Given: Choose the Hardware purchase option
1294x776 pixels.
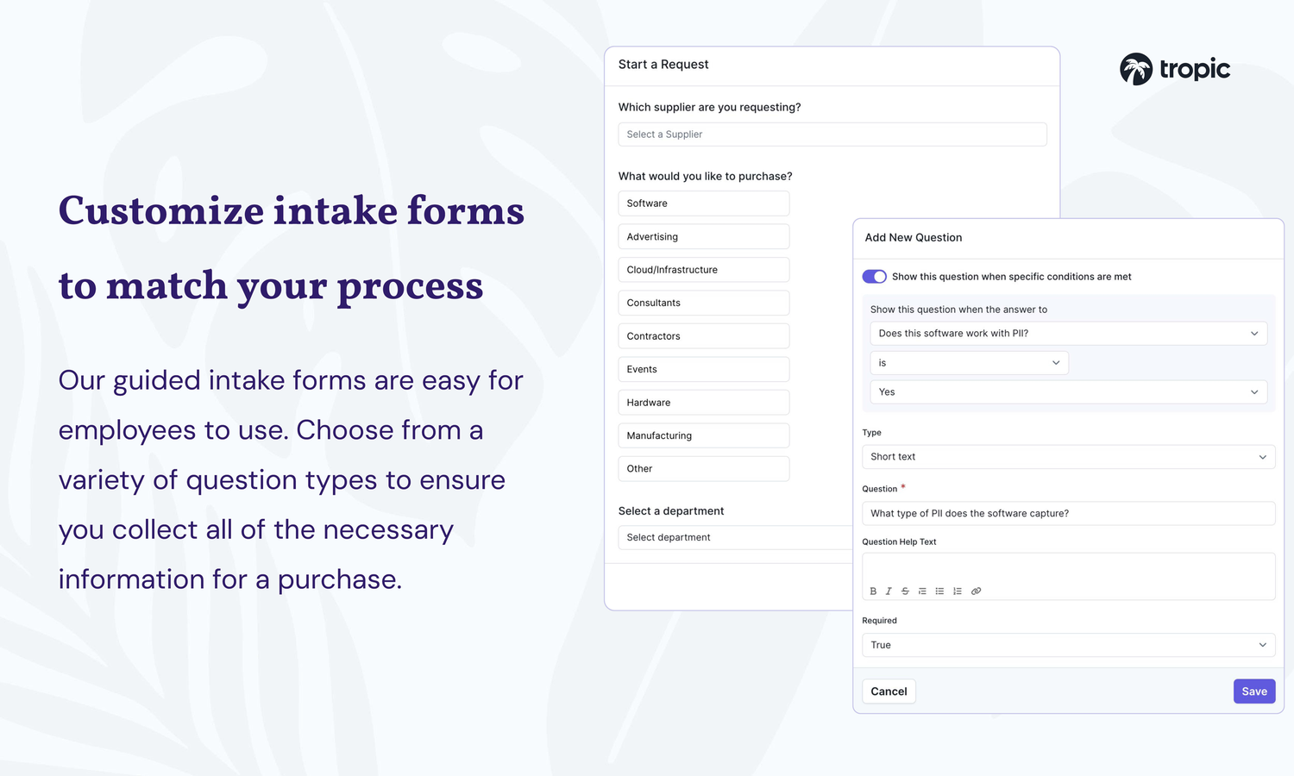Looking at the screenshot, I should click(x=703, y=402).
